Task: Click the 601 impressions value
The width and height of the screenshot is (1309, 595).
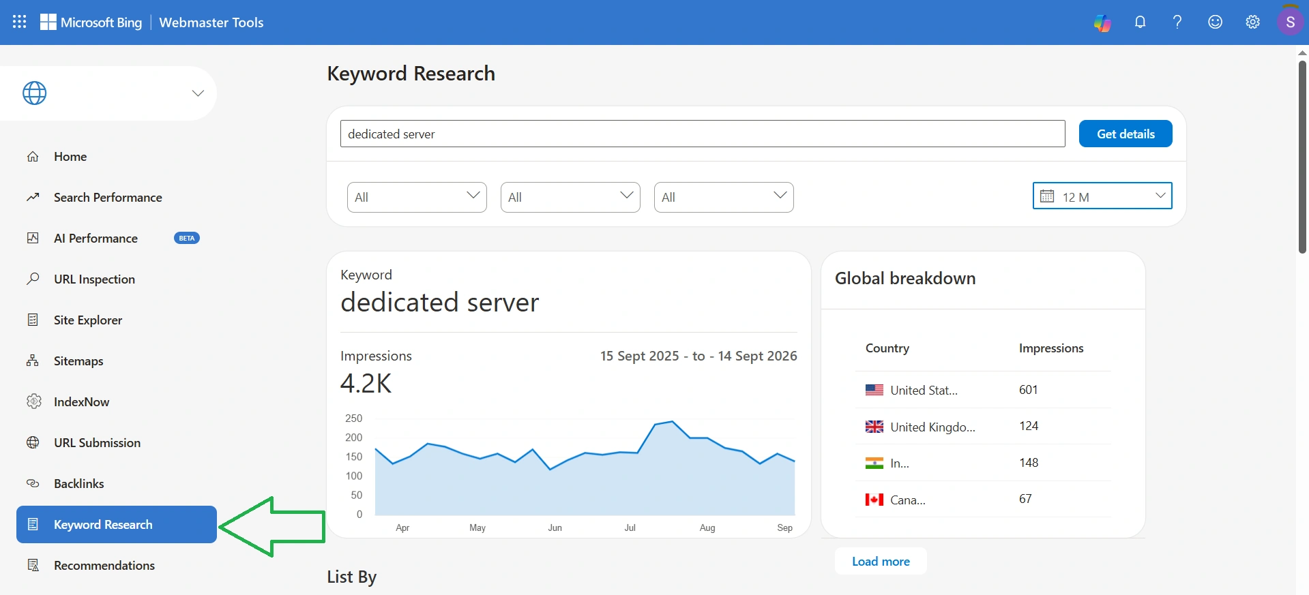Action: pyautogui.click(x=1028, y=390)
